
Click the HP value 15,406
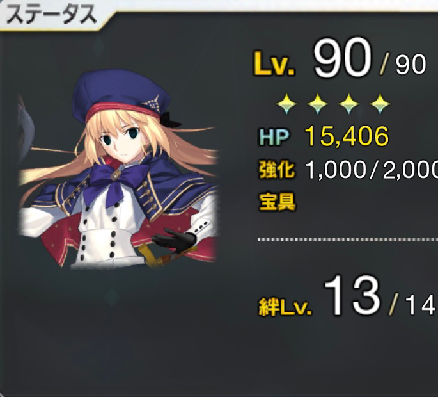(347, 136)
